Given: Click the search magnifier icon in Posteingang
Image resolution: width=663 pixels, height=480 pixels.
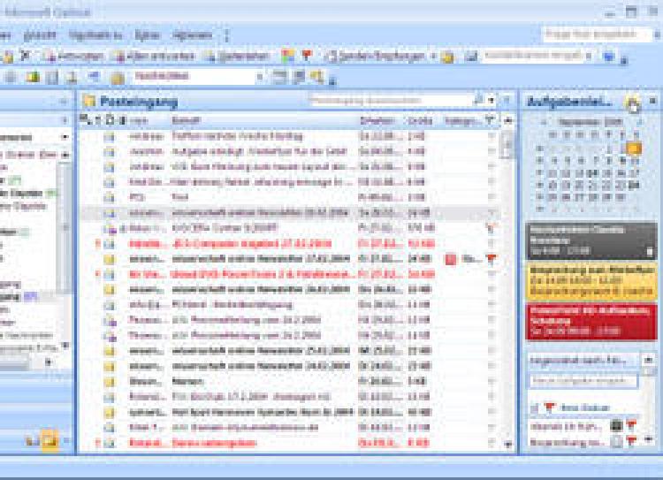Looking at the screenshot, I should [478, 101].
